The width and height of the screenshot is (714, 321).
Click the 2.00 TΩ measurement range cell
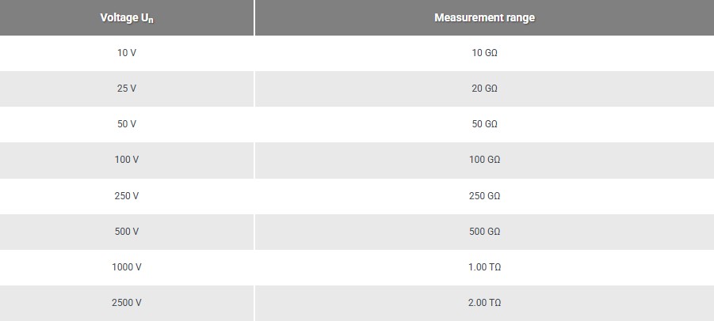484,303
